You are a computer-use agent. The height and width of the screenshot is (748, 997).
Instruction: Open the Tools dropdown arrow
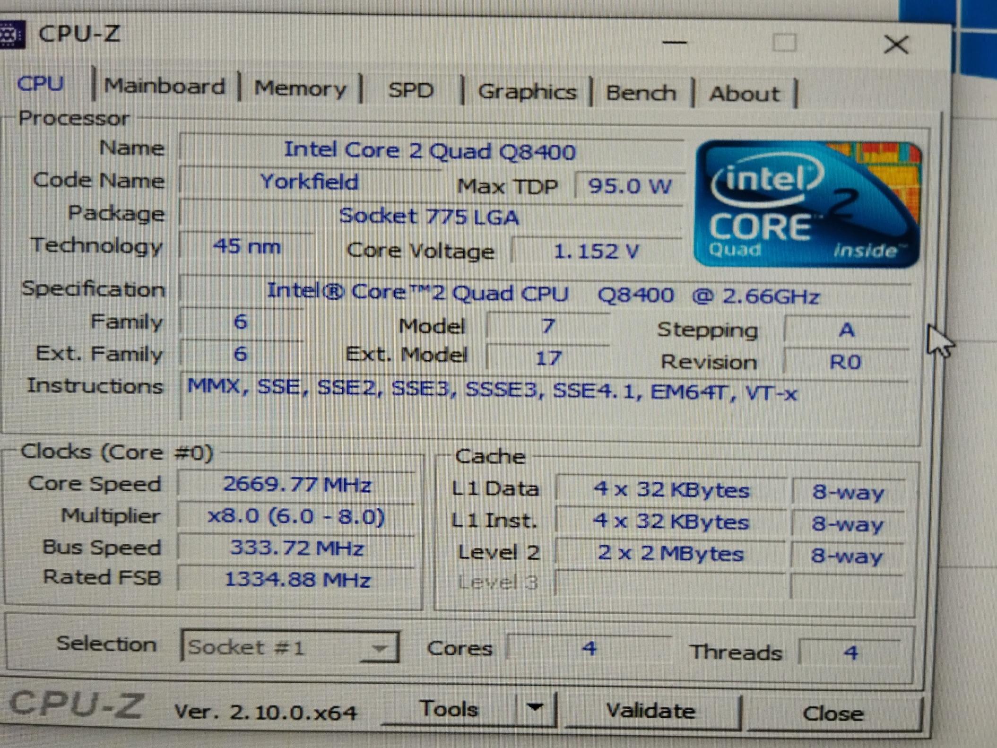point(536,708)
